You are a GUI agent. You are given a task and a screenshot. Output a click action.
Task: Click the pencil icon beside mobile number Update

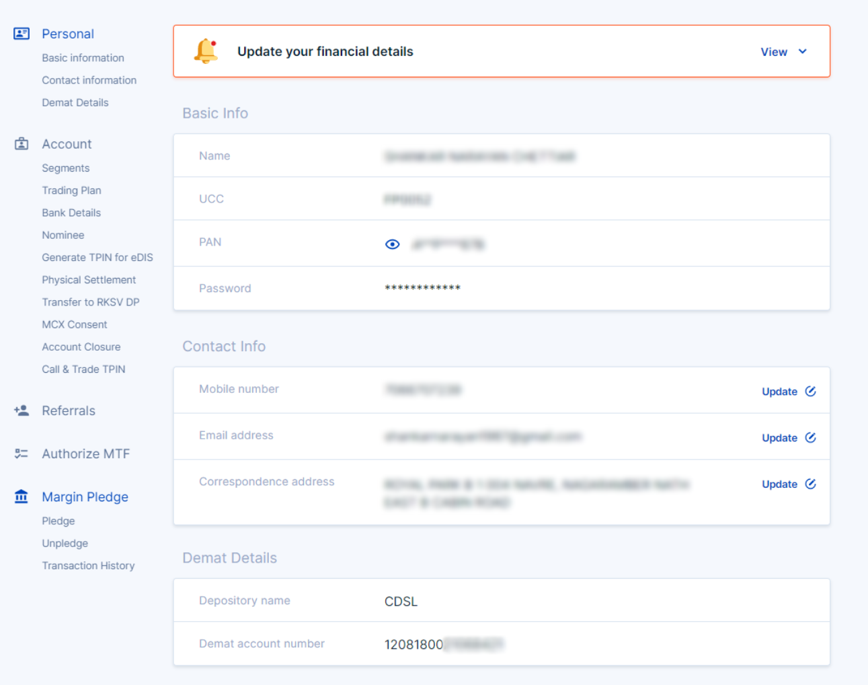tap(810, 390)
